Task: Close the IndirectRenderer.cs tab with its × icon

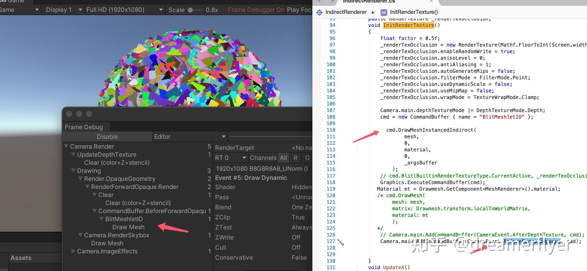Action: [431, 2]
